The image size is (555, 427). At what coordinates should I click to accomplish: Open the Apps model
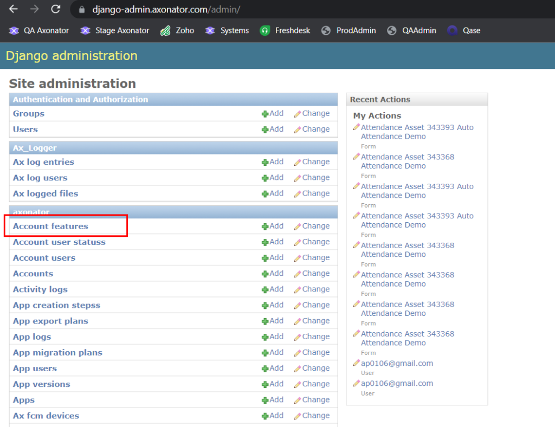point(24,400)
